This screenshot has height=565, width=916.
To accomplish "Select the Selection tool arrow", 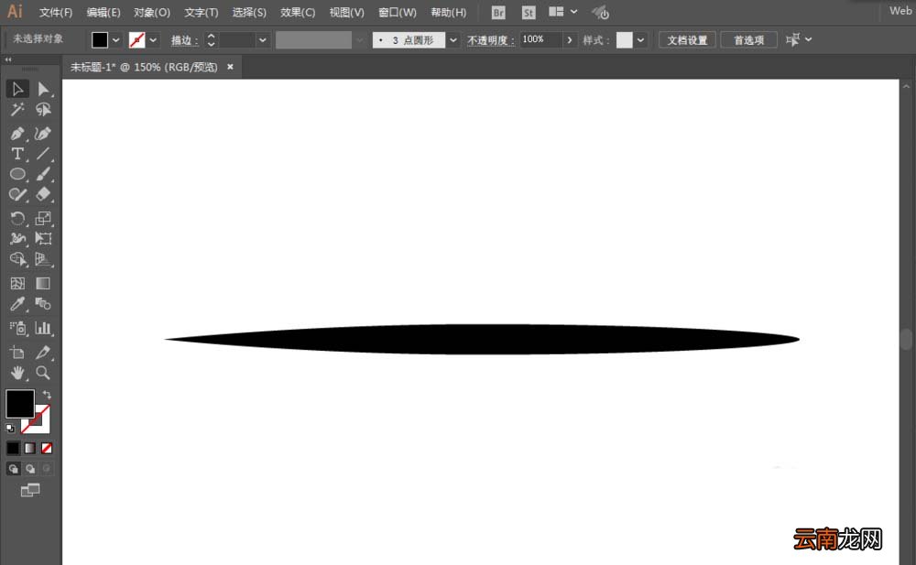I will pos(17,89).
